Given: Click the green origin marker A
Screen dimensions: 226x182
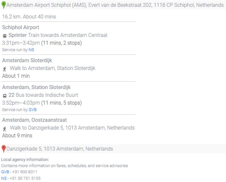Looking at the screenshot, I should click(4, 5).
